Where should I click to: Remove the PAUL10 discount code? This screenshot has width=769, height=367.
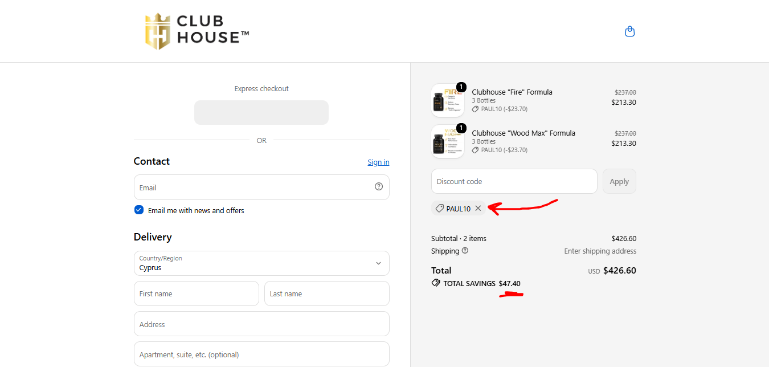(478, 209)
